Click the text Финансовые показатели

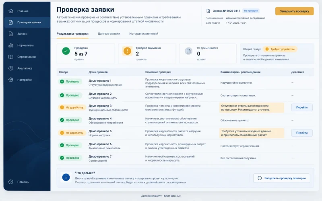pyautogui.click(x=105, y=148)
